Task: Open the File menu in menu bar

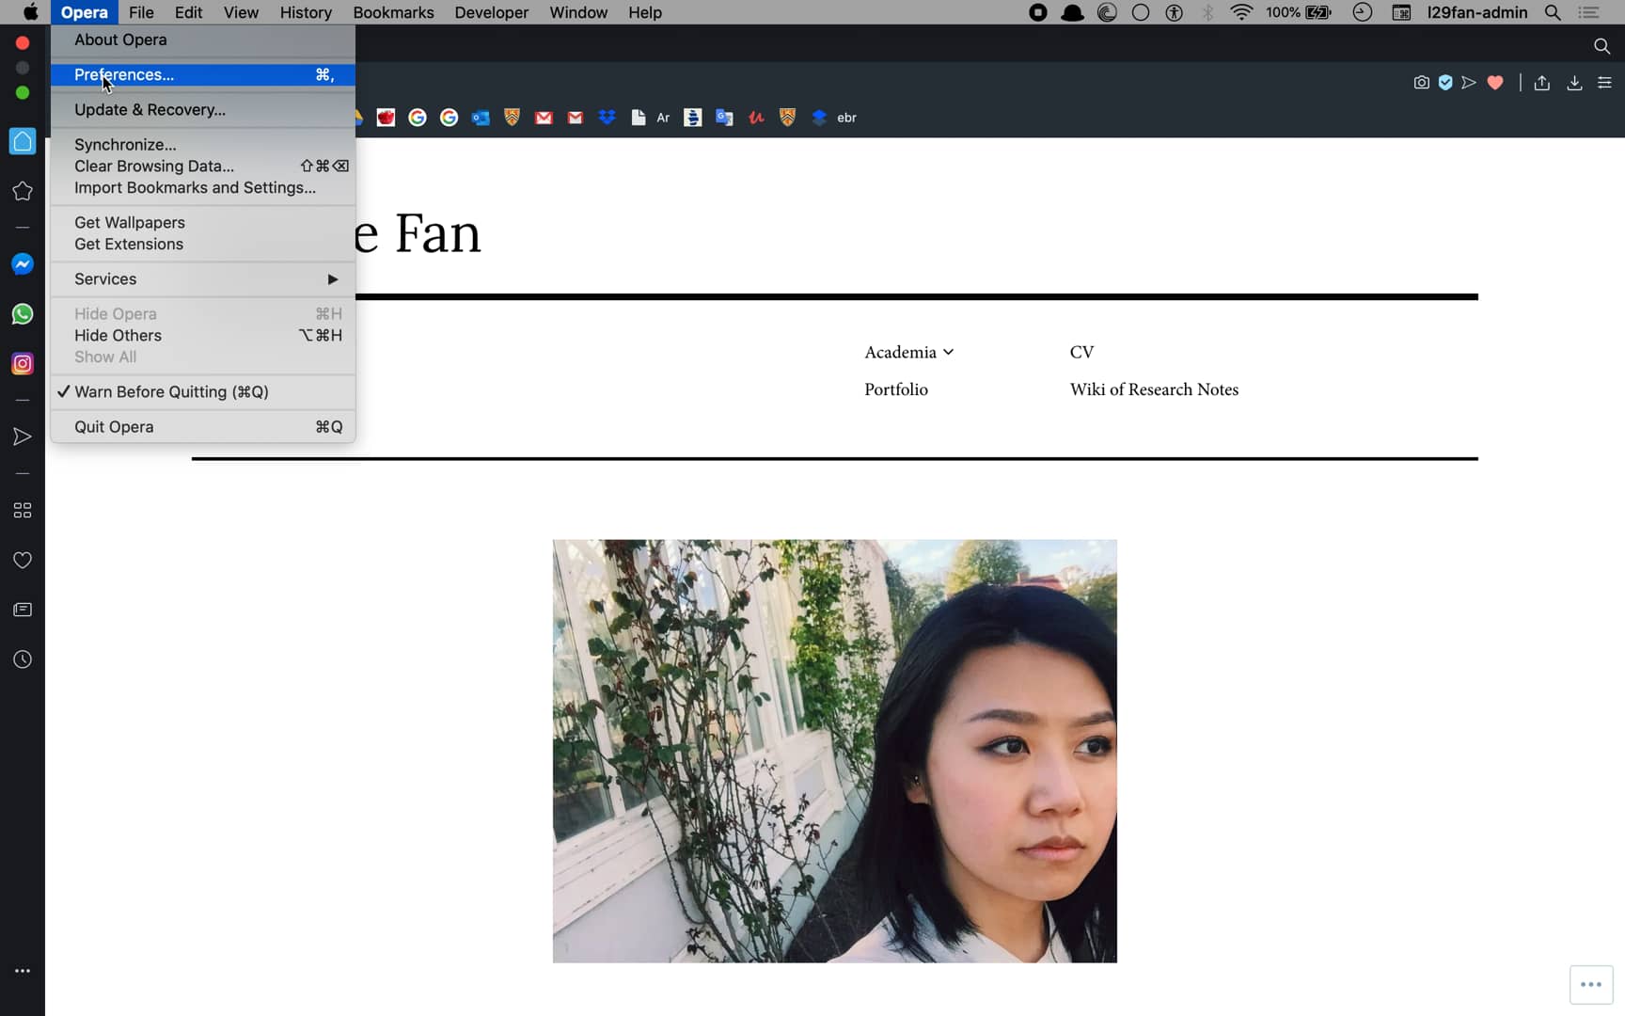Action: [141, 12]
